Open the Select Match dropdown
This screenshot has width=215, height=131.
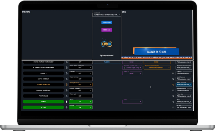point(107,15)
